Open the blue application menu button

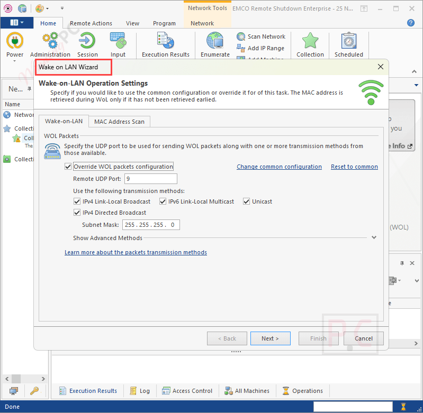click(x=17, y=23)
